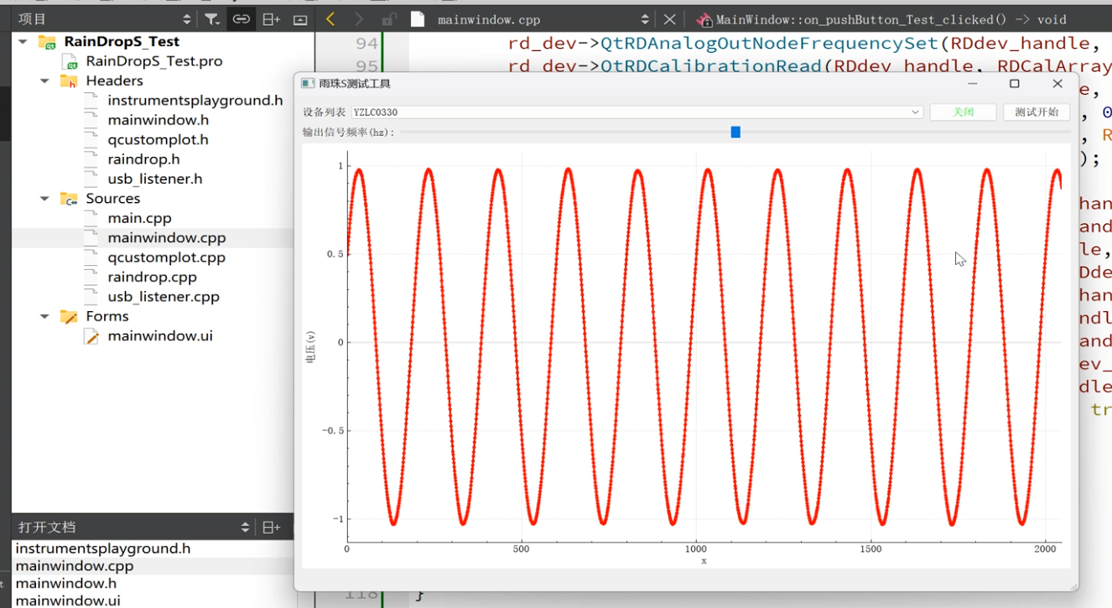
Task: Go forward with the right arrow icon
Action: [359, 19]
